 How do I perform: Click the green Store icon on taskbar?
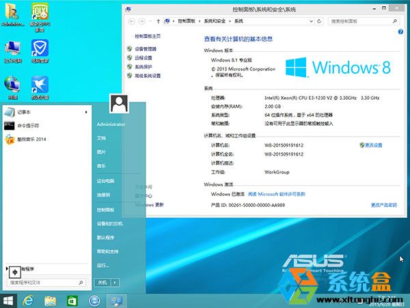[x=72, y=300]
